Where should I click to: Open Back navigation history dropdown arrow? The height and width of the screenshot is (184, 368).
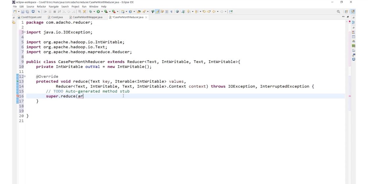pyautogui.click(x=218, y=11)
